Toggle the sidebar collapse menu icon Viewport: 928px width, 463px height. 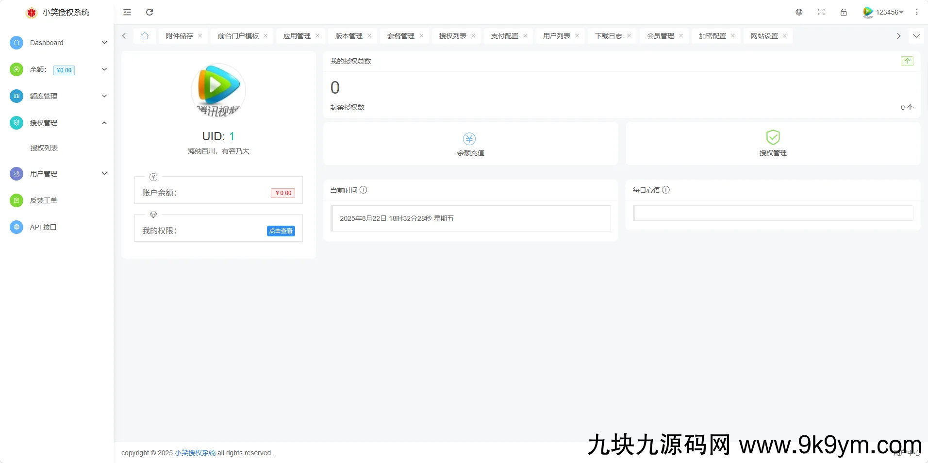tap(127, 12)
